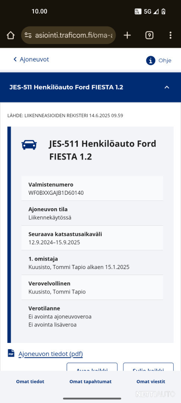Switch to Omat tiedot tab

30,382
